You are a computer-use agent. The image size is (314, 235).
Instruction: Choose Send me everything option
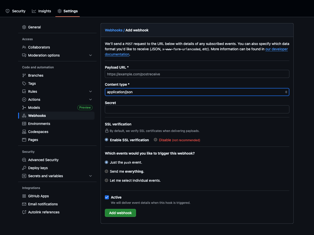pos(107,171)
